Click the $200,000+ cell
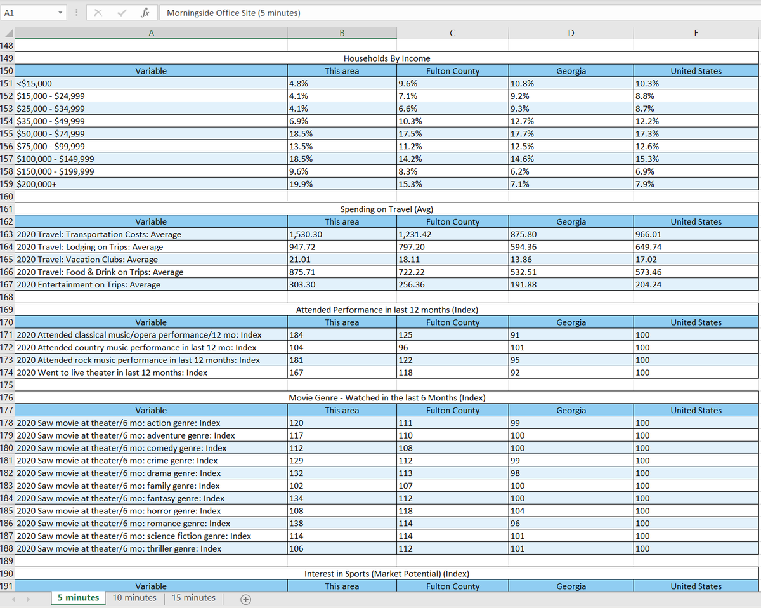Image resolution: width=761 pixels, height=608 pixels. pyautogui.click(x=151, y=184)
